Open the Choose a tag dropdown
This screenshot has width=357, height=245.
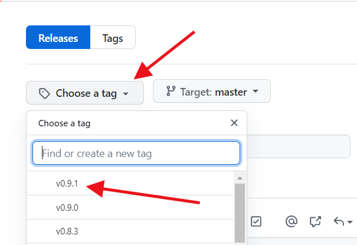85,93
